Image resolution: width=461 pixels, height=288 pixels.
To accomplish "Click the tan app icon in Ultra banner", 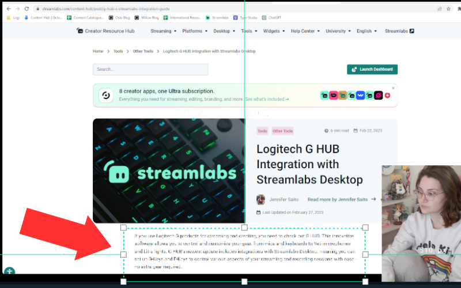I will (x=342, y=96).
